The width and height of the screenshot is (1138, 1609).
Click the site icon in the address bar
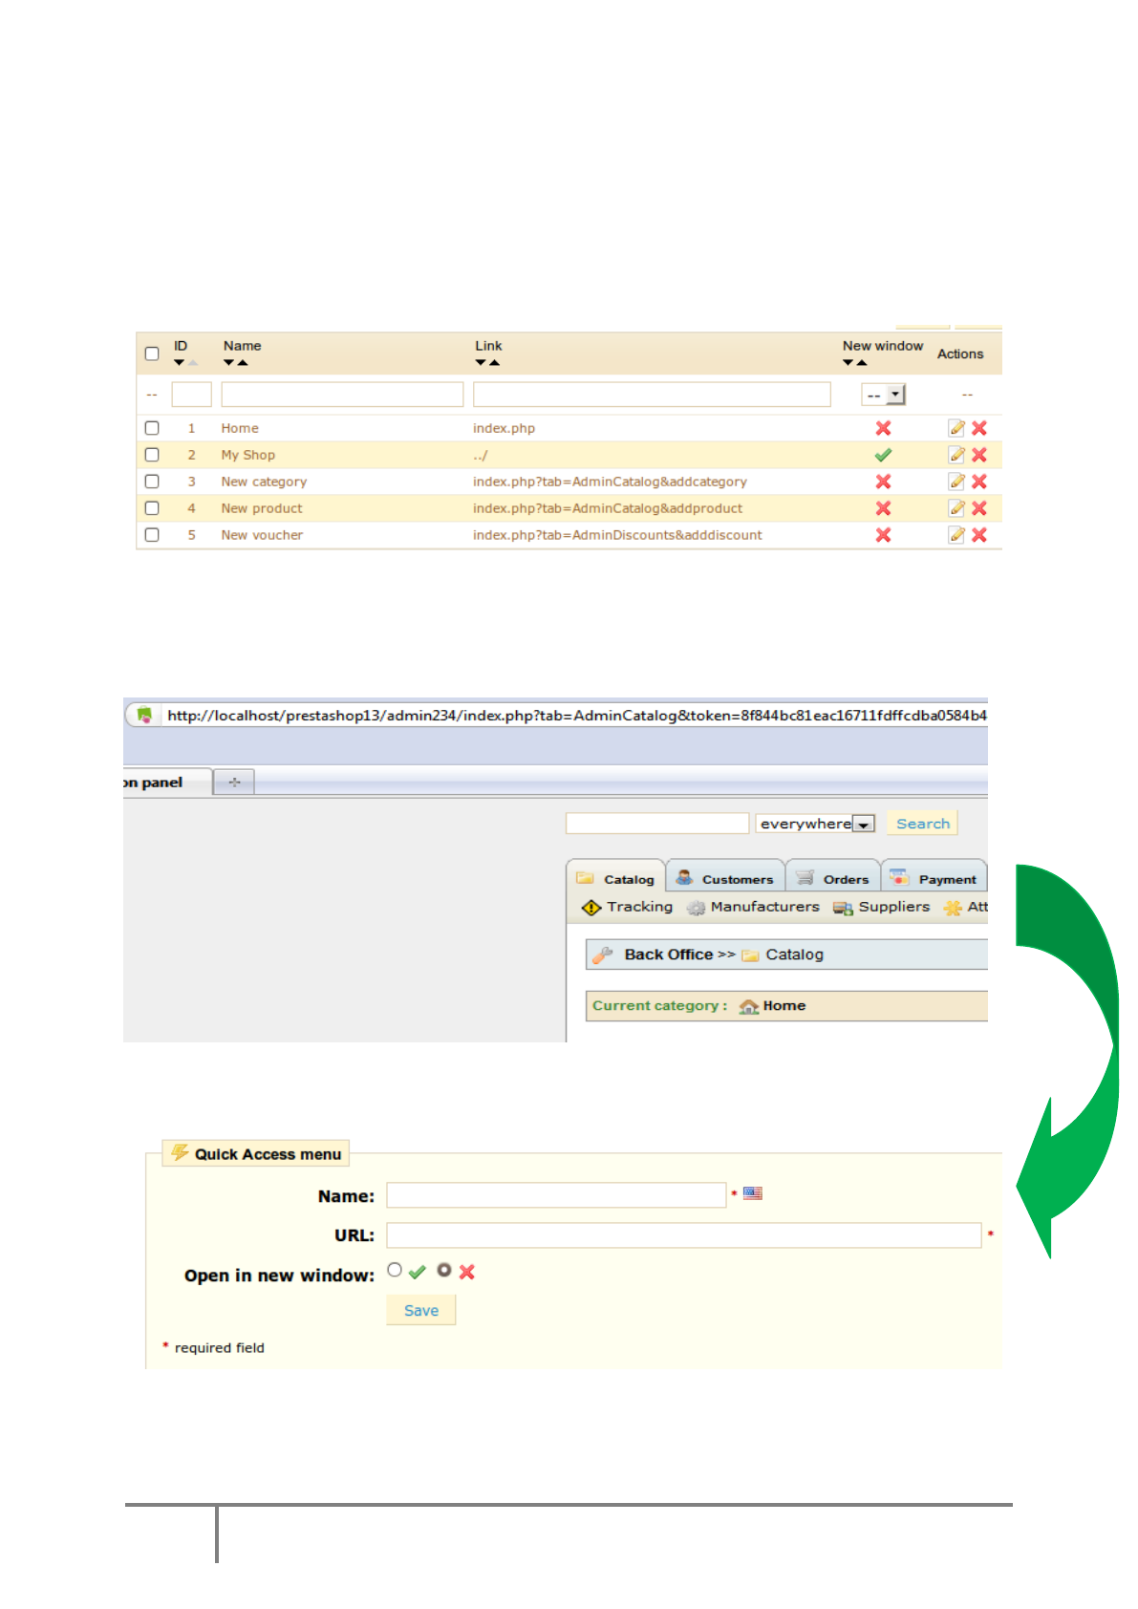pos(144,715)
